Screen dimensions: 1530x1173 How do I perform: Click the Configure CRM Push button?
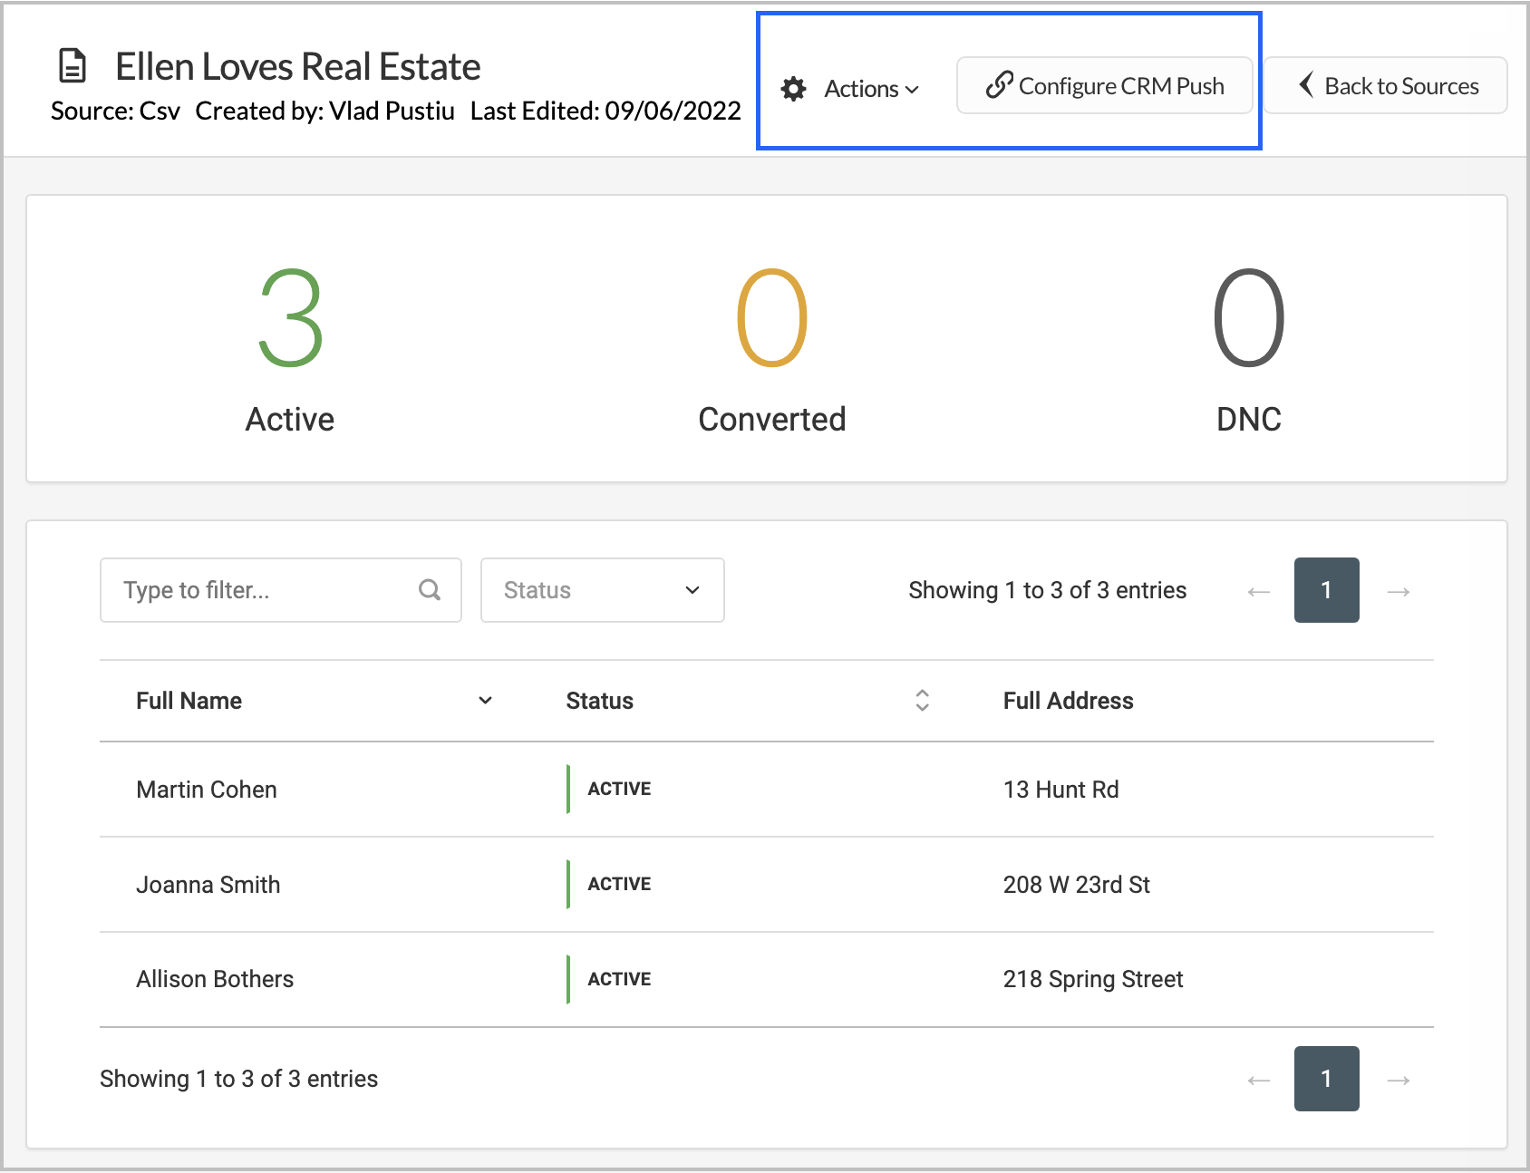click(x=1104, y=86)
